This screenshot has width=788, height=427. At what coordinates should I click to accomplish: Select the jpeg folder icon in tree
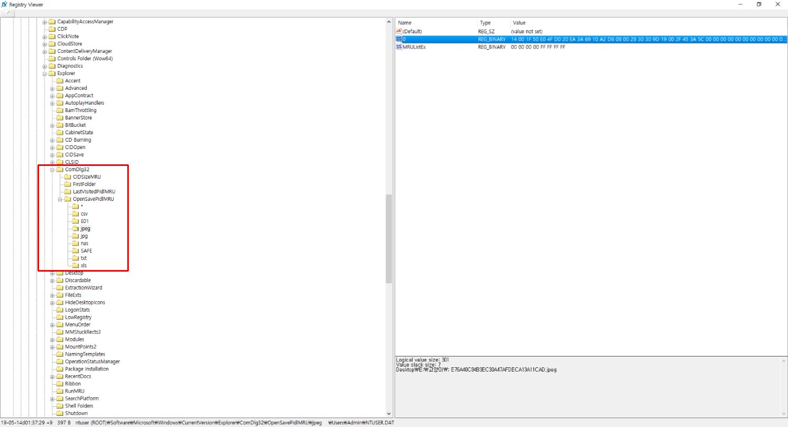(75, 229)
